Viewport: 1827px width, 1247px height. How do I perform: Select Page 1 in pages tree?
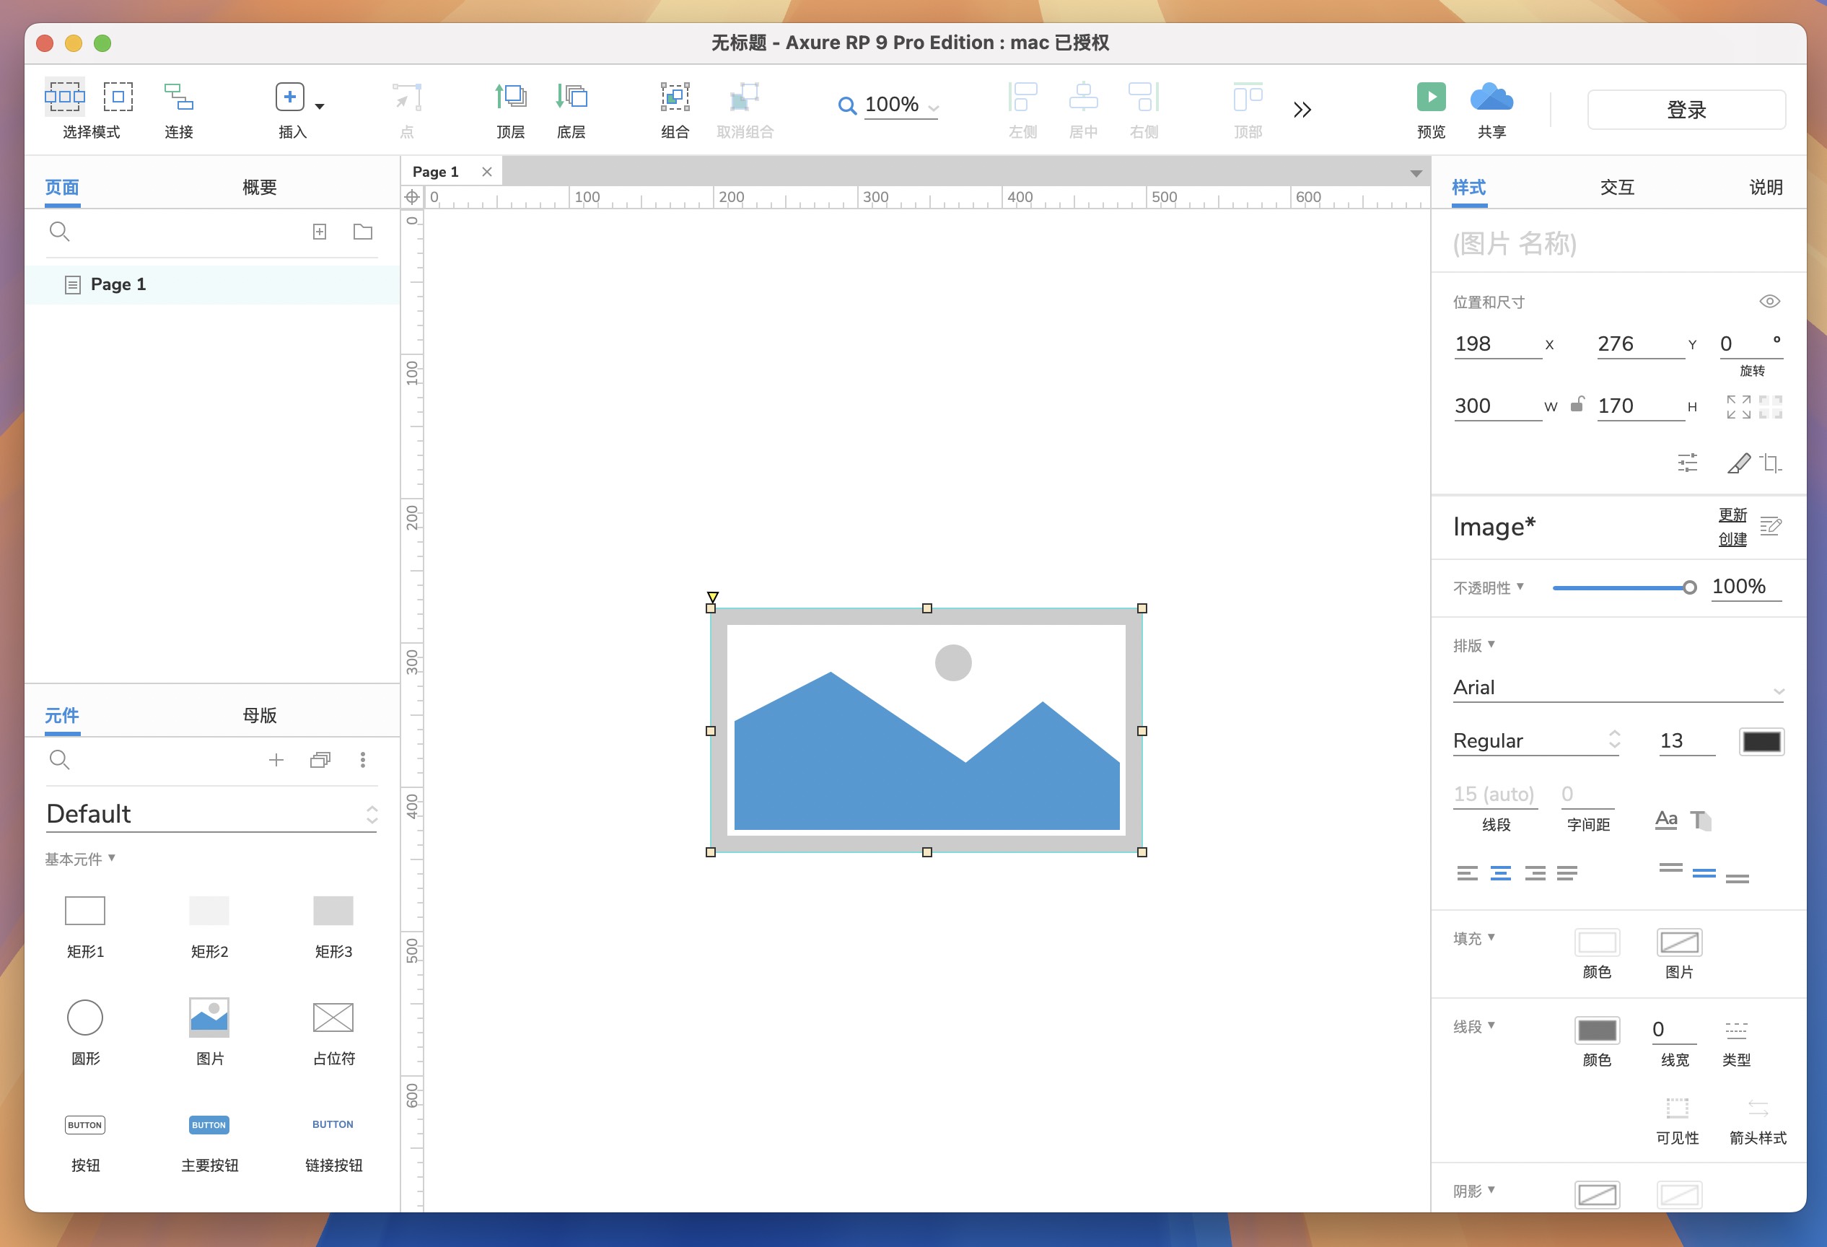point(212,284)
